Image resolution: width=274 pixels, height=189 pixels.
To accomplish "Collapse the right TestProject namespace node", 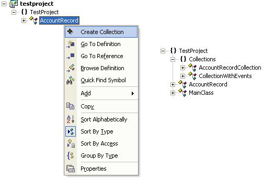I will click(163, 51).
